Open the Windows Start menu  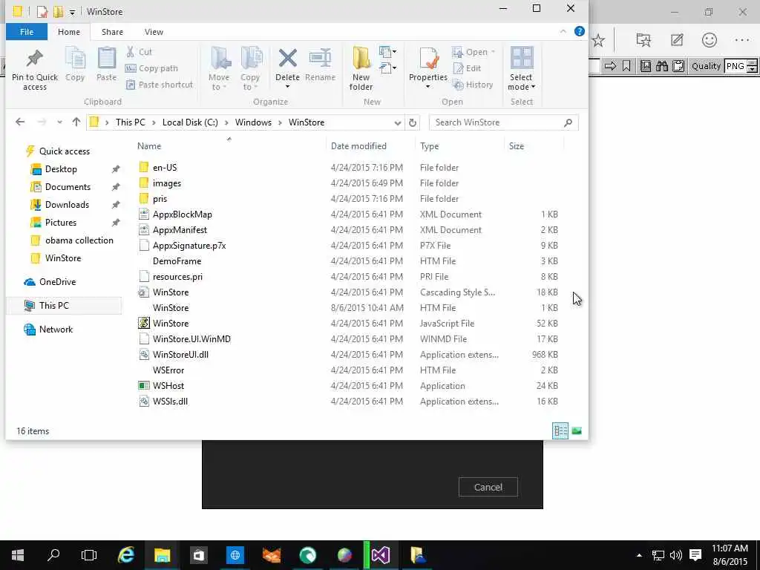(x=18, y=555)
